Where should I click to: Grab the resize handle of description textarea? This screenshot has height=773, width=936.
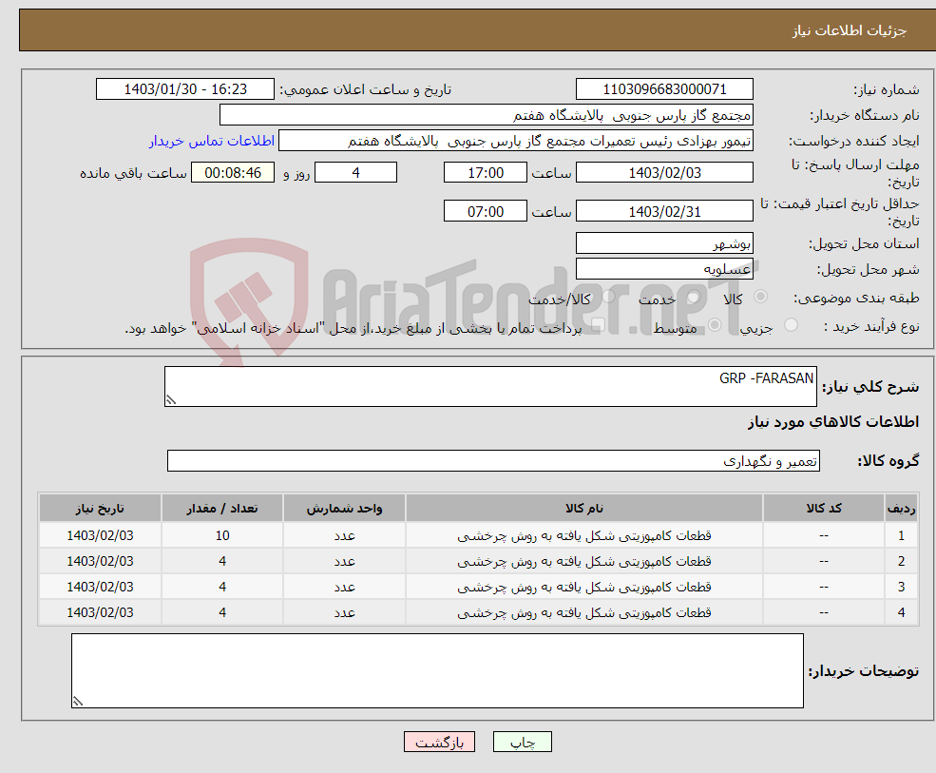(171, 401)
